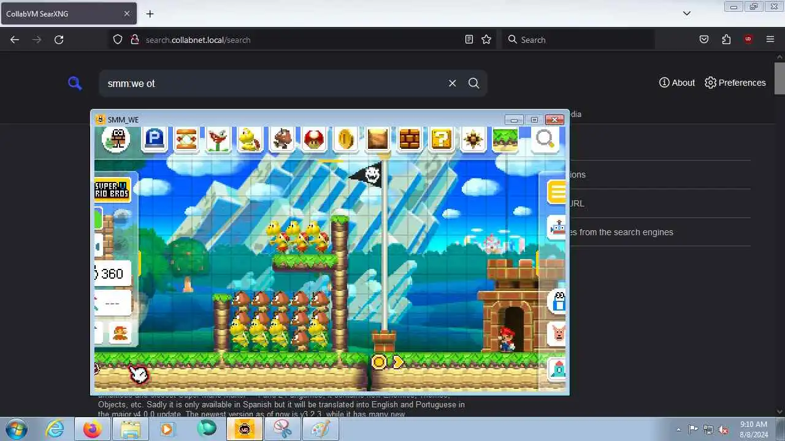The height and width of the screenshot is (441, 785).
Task: Toggle reader view icon in the address bar
Action: click(x=469, y=39)
